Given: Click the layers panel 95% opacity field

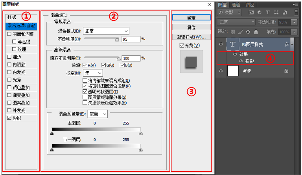Looking at the screenshot, I should (x=285, y=22).
